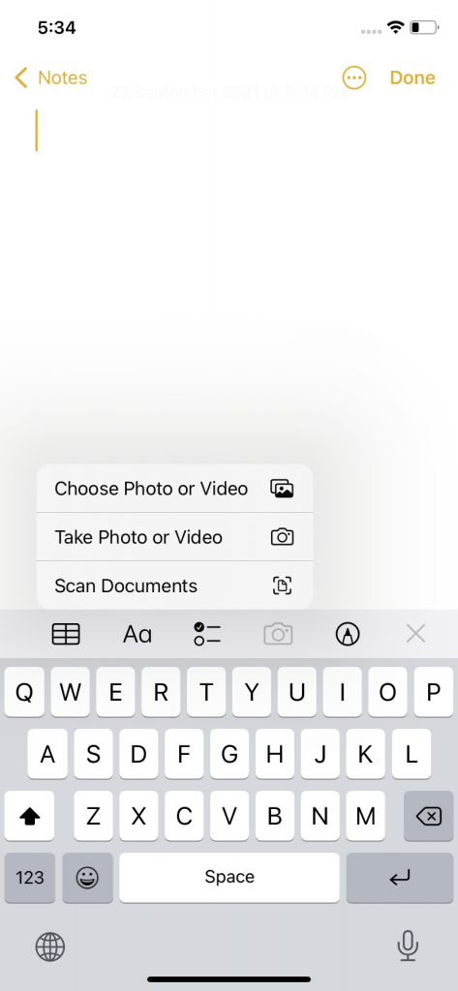458x991 pixels.
Task: Dismiss the formatting toolbar with X
Action: (x=415, y=634)
